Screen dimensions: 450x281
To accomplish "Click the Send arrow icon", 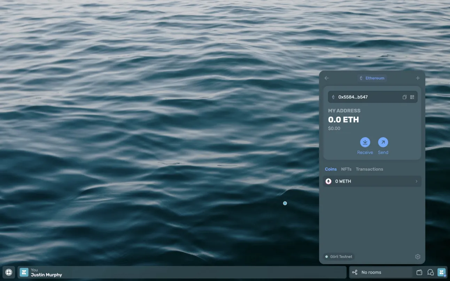I will (383, 142).
